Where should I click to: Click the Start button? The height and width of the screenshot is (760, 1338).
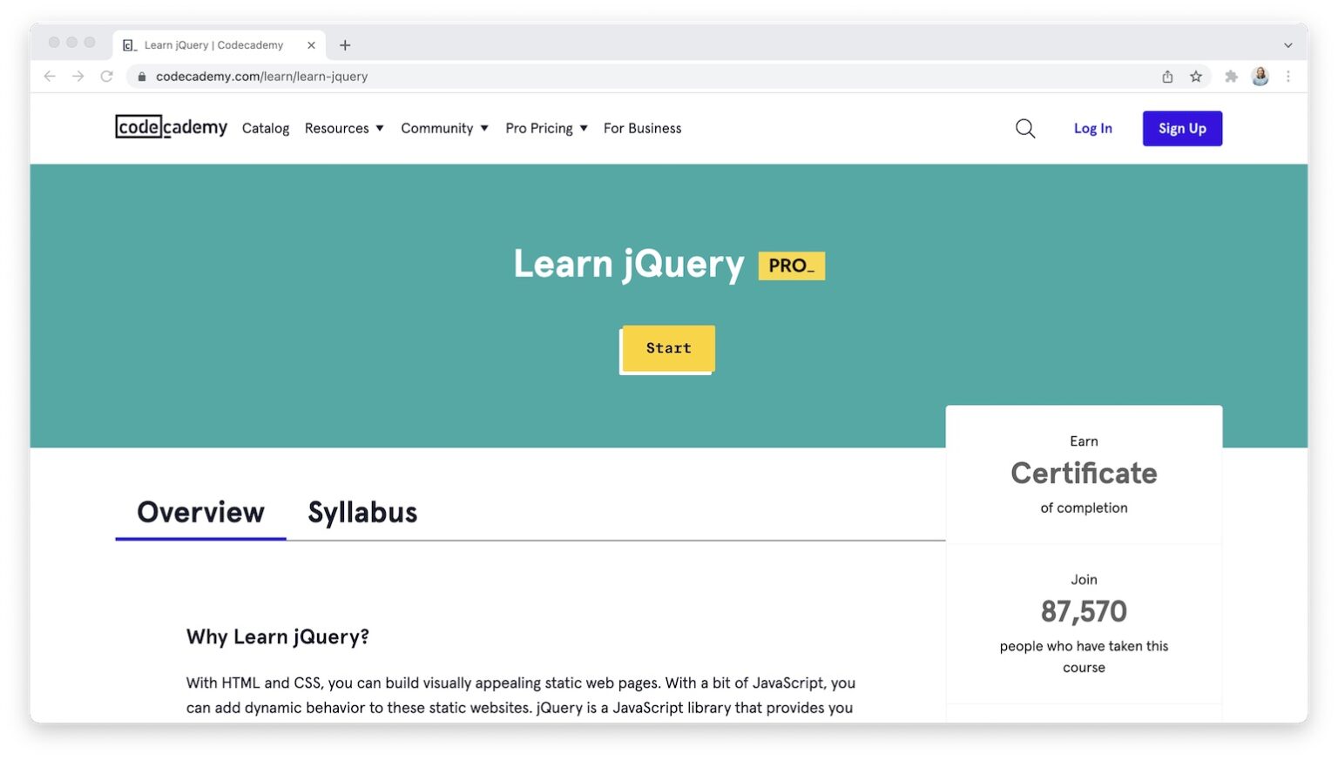(667, 348)
